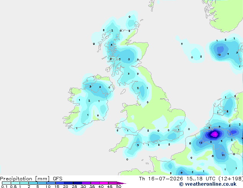
Task: Click the '12' rainfall value on map
Action: (201, 143)
